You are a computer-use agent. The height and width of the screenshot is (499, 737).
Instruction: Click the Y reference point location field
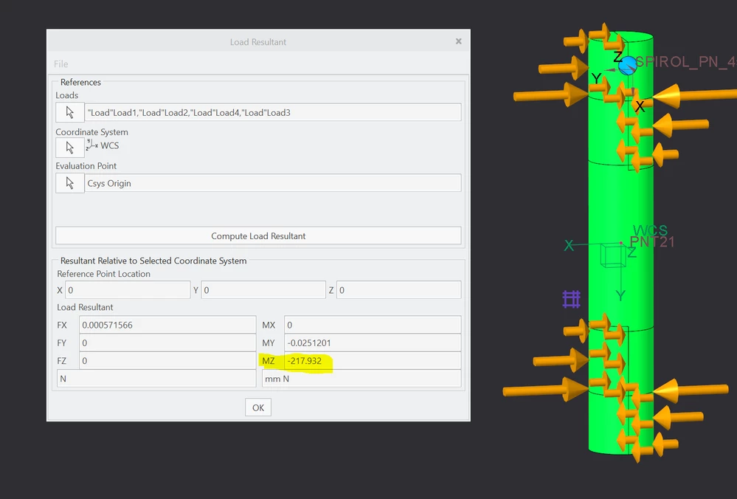pos(262,289)
